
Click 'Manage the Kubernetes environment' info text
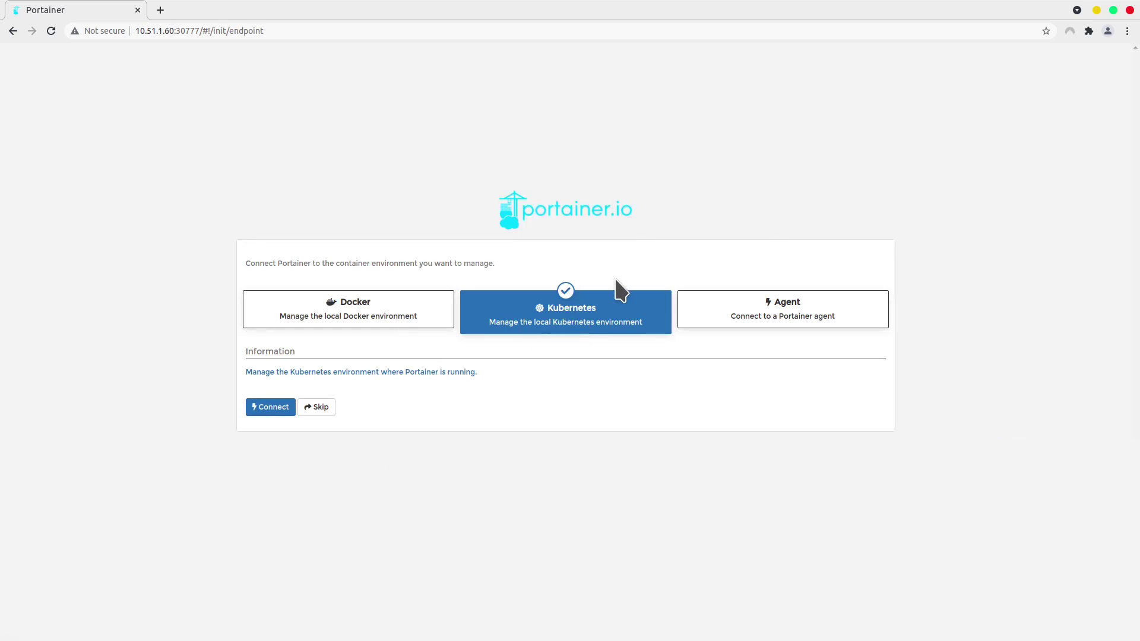pyautogui.click(x=361, y=372)
